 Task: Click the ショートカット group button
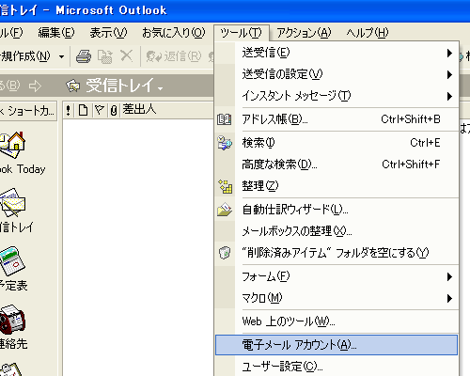tap(27, 111)
